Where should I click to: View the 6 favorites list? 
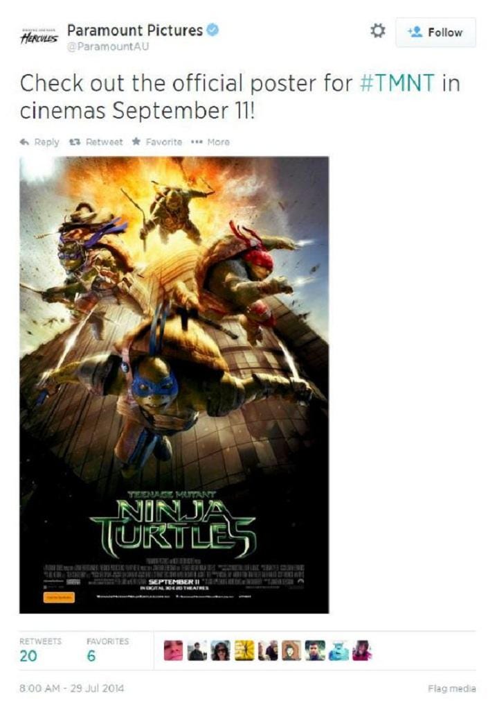[107, 650]
